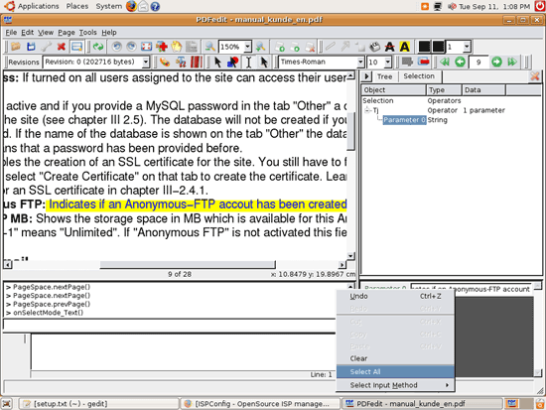Image resolution: width=546 pixels, height=410 pixels.
Task: Open the Page menu
Action: [67, 33]
